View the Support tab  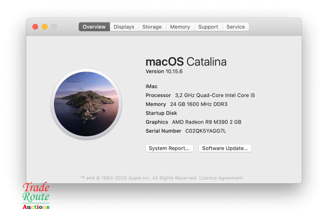[x=208, y=27]
